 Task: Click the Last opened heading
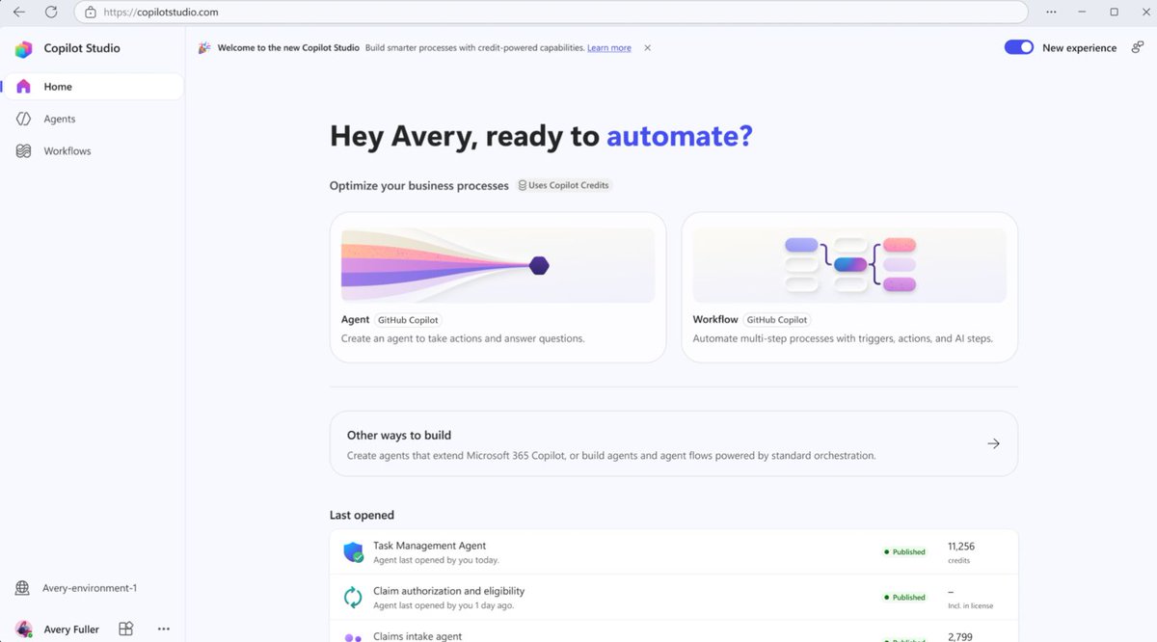click(362, 516)
